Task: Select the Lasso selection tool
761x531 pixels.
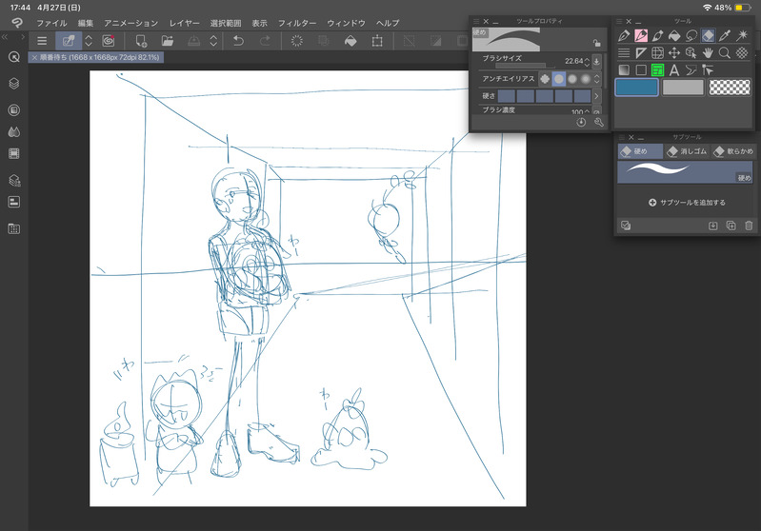Action: [691, 35]
